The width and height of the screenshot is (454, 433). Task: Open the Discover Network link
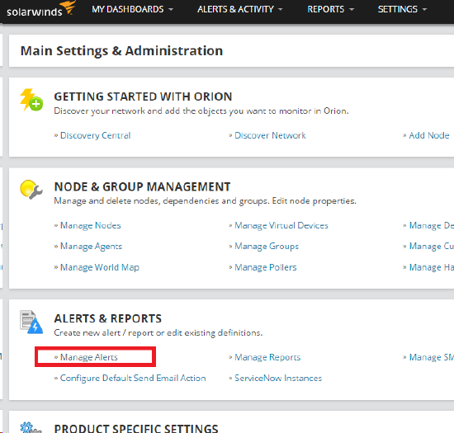pyautogui.click(x=270, y=135)
